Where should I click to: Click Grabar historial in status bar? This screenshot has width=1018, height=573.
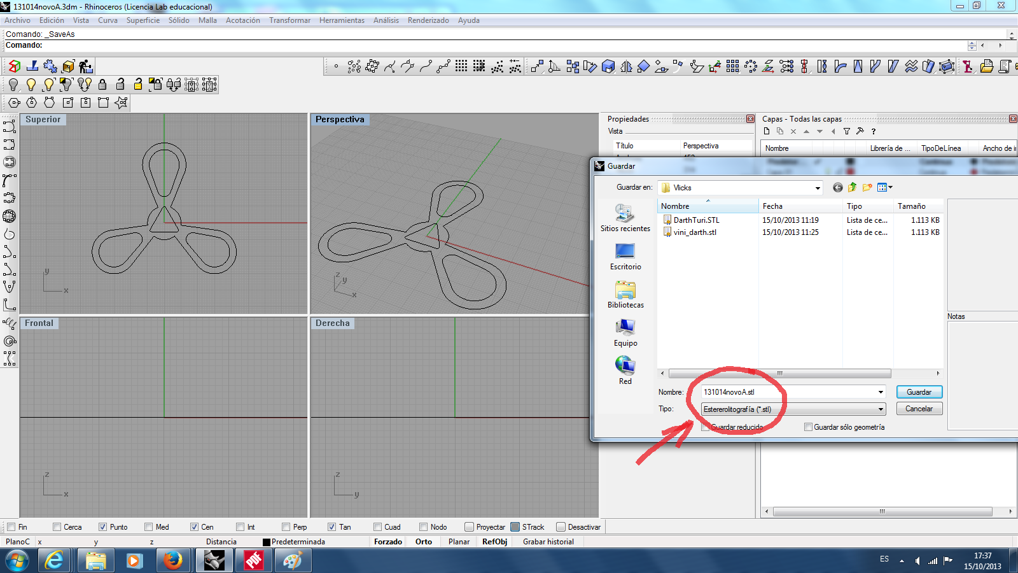tap(548, 542)
